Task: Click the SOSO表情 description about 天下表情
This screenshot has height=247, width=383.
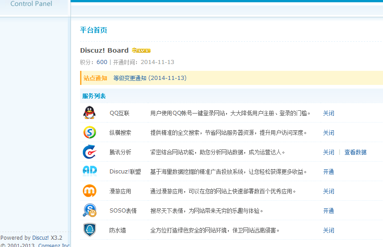Action: tap(207, 211)
